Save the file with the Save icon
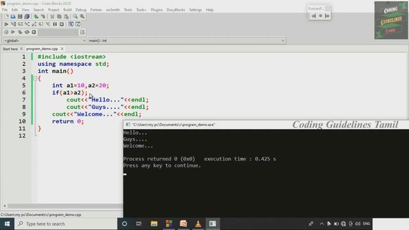Viewport: 409px width, 230px height. pos(20,17)
